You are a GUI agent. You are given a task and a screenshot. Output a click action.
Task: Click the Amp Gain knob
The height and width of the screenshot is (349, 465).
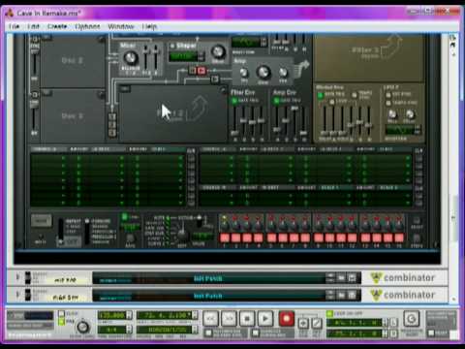(x=263, y=72)
